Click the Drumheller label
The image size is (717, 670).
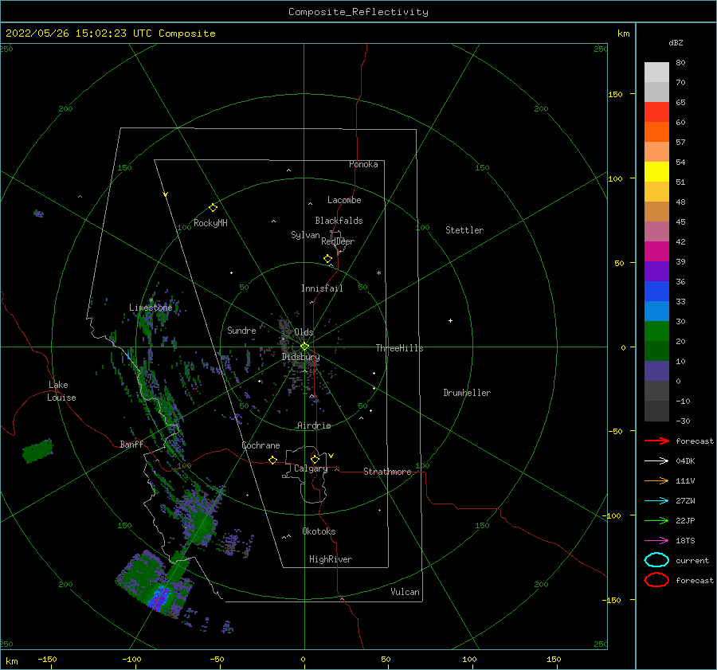(x=467, y=393)
